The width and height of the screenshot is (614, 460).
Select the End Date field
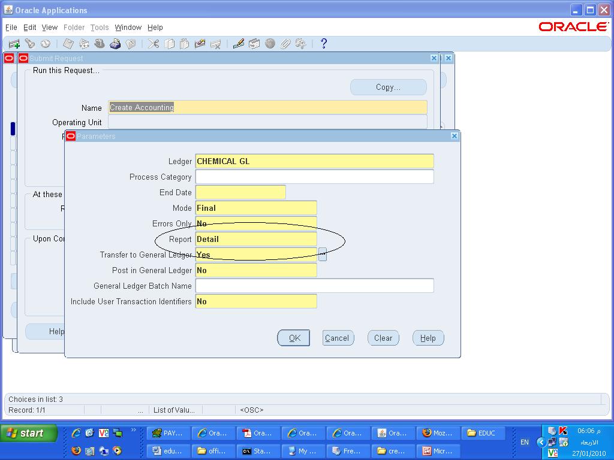(240, 193)
